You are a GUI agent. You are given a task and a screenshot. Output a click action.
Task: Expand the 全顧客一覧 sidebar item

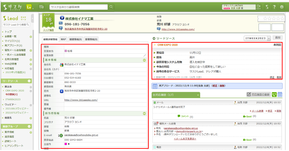(x=30, y=37)
